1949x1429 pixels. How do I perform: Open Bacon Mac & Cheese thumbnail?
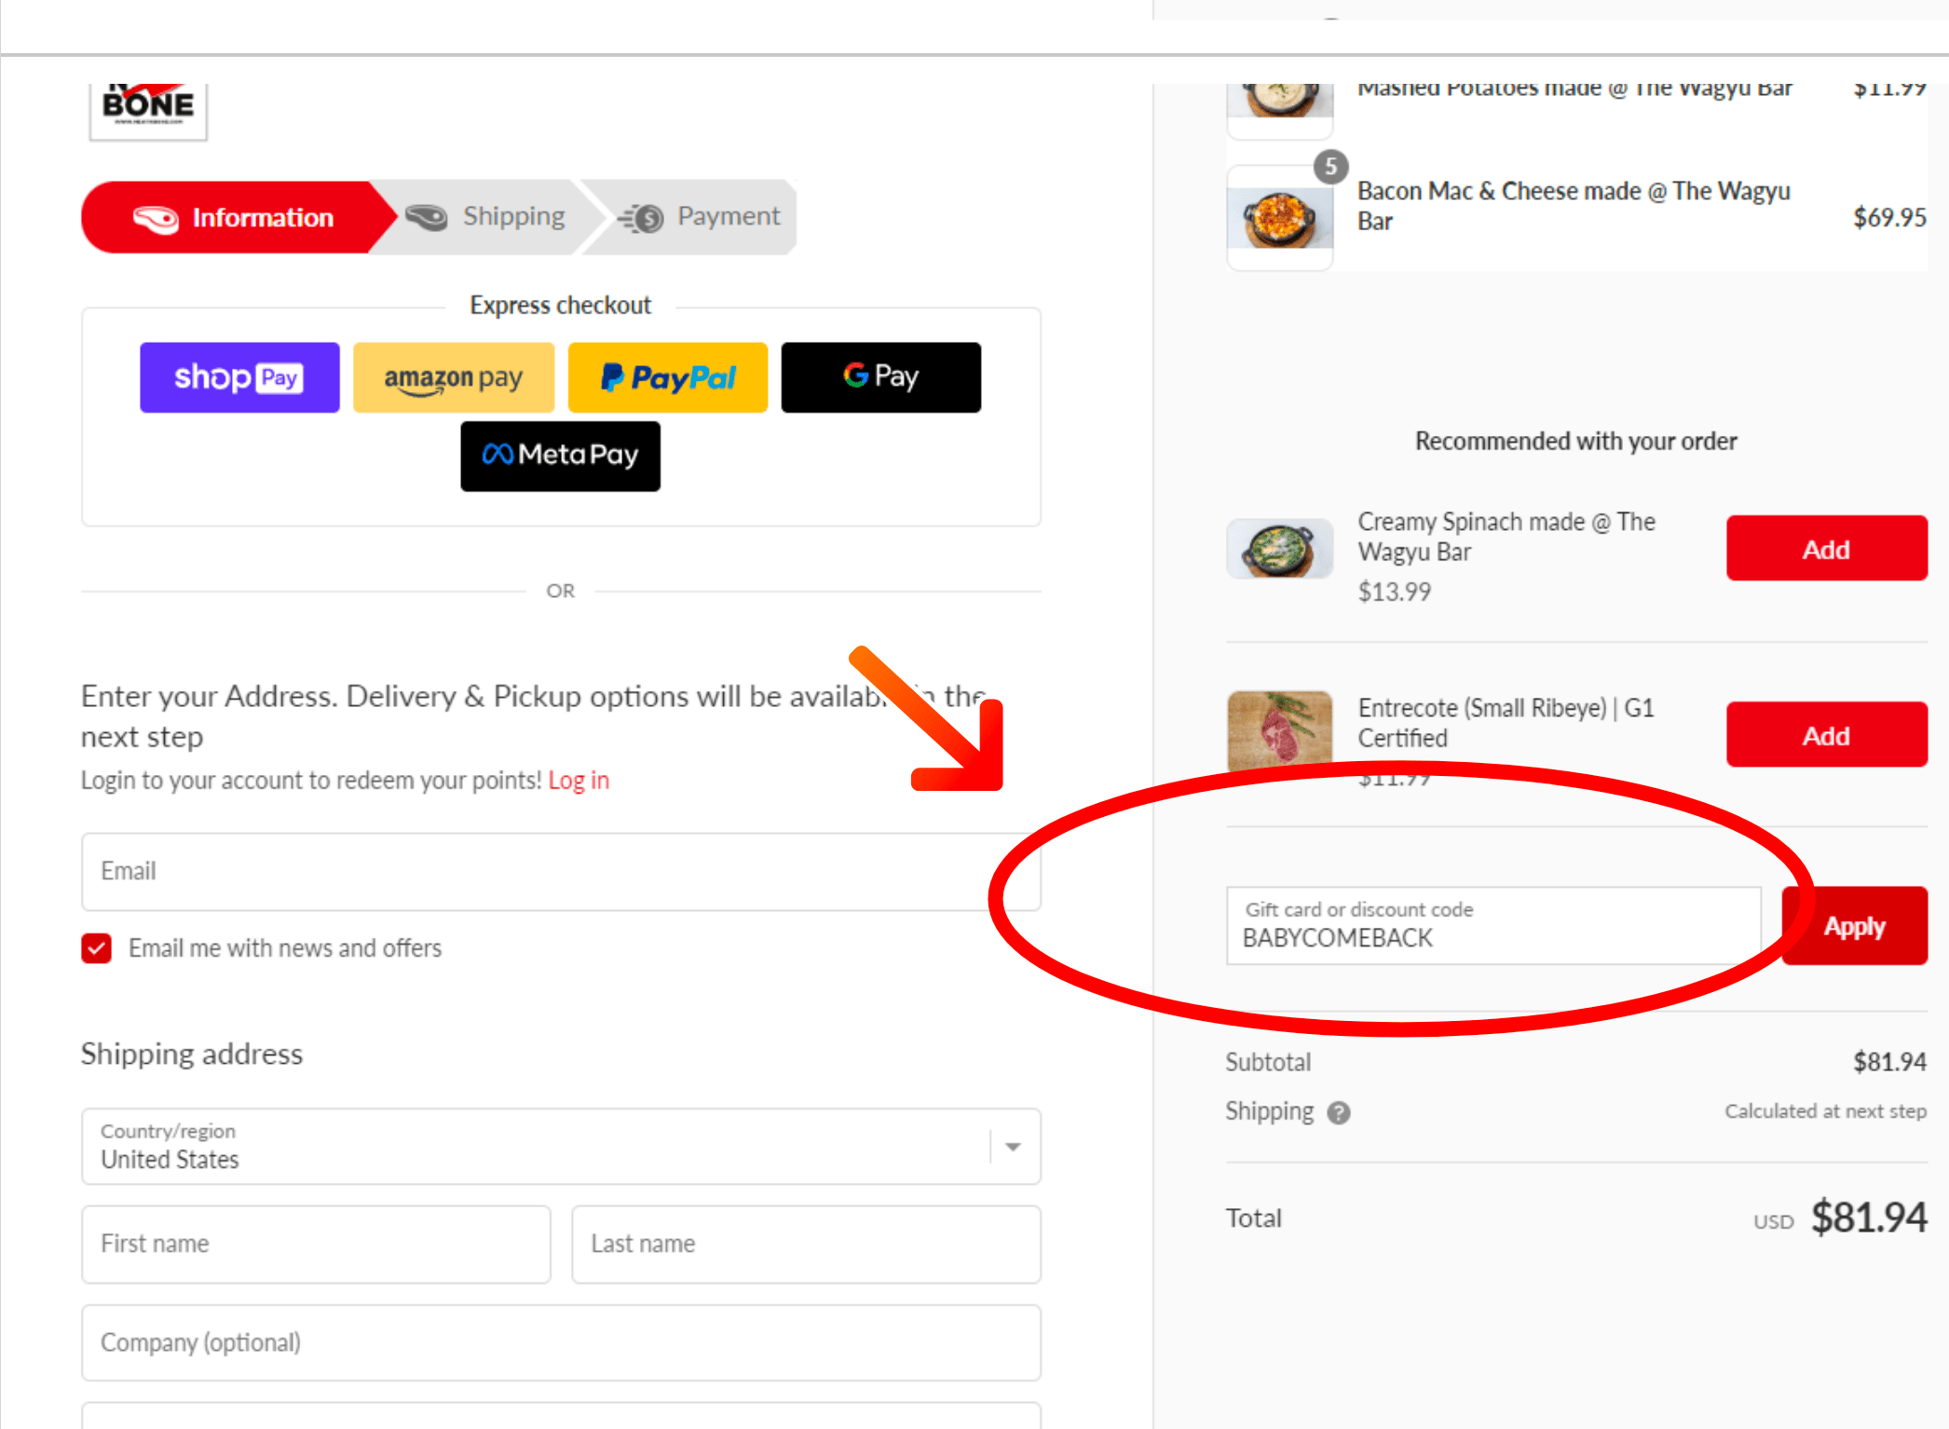click(x=1280, y=218)
